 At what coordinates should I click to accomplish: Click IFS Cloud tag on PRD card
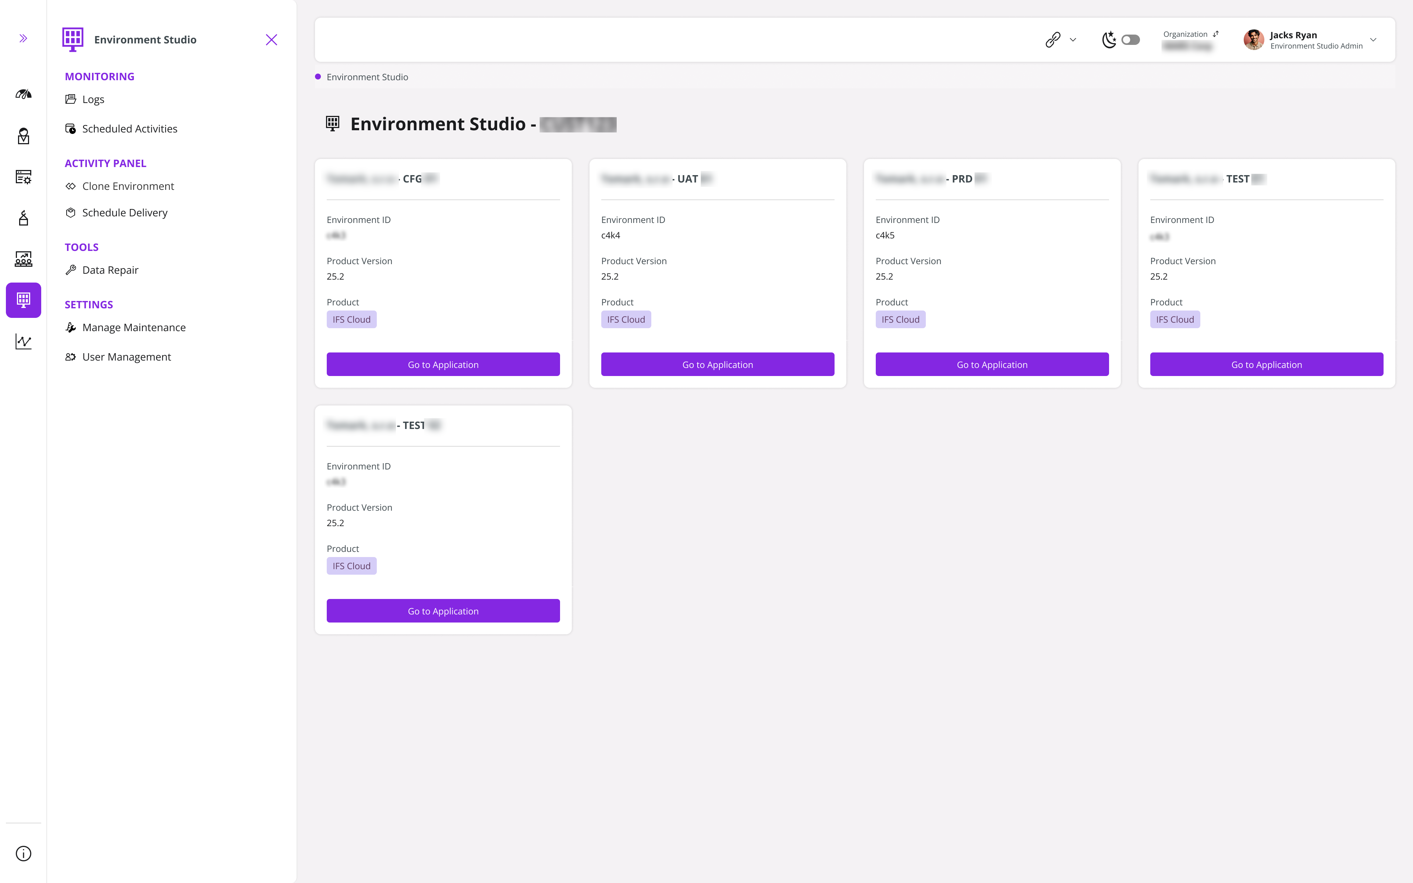coord(900,319)
